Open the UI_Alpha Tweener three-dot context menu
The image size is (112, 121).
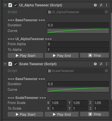[107, 5]
